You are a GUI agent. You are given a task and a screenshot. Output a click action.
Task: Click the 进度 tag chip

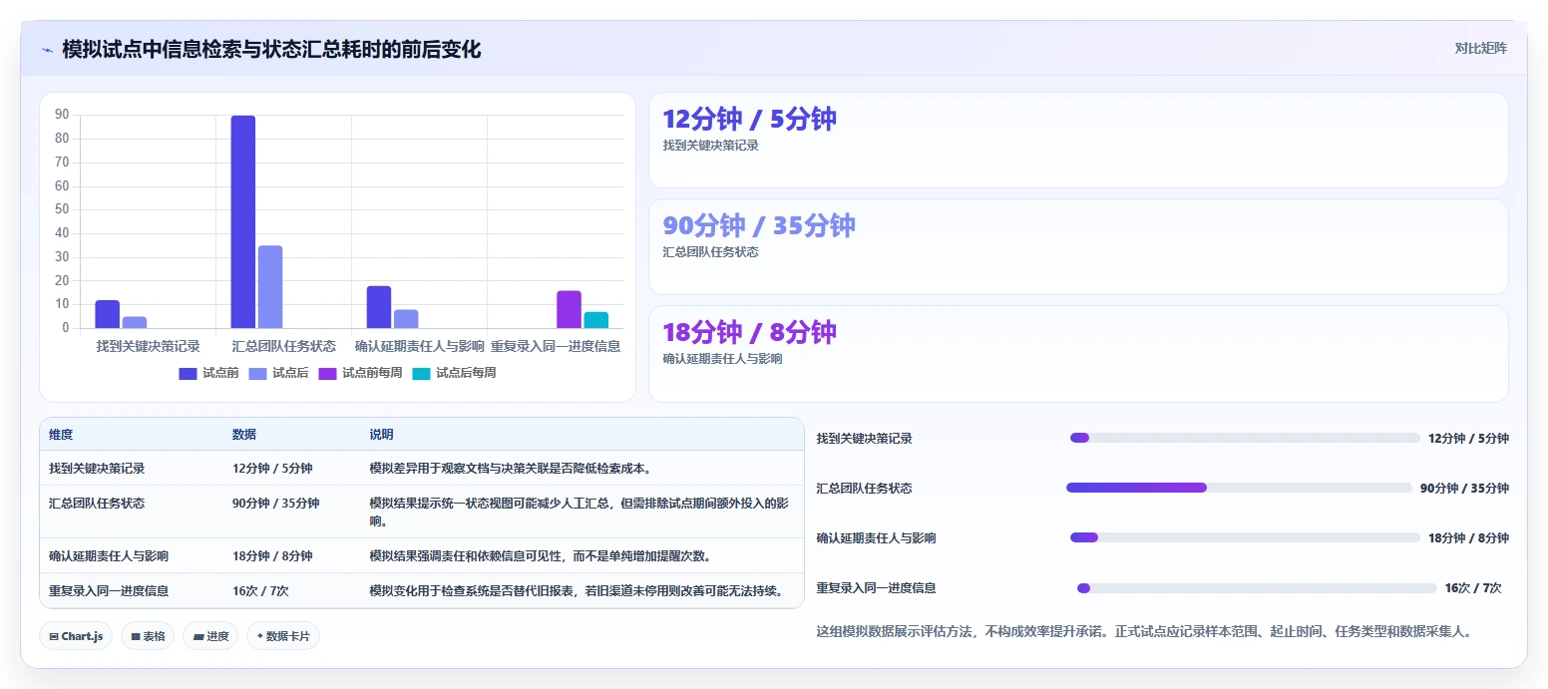210,636
